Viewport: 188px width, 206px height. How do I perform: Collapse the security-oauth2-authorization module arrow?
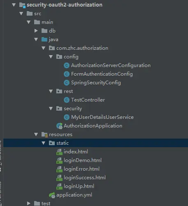pos(14,5)
